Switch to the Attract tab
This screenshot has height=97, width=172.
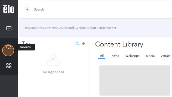166,56
